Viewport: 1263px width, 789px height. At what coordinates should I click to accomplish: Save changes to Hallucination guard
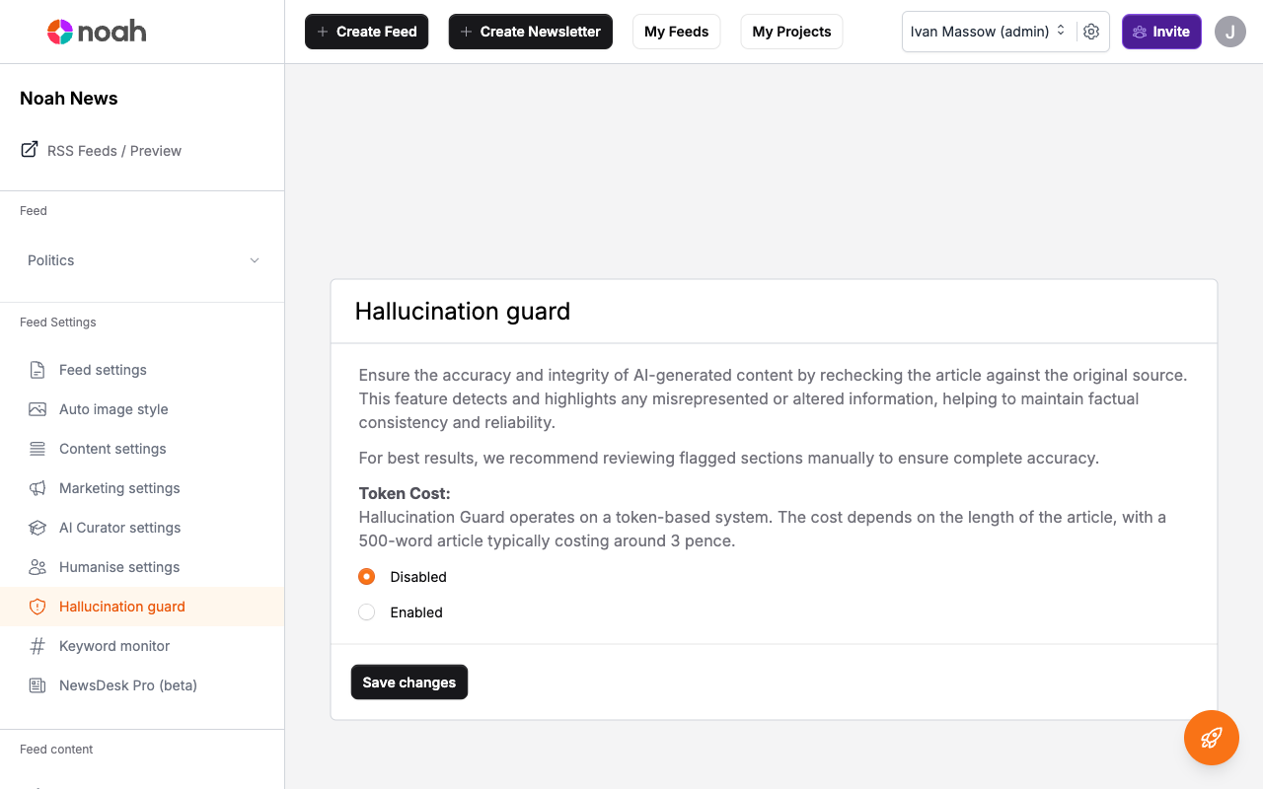tap(409, 681)
